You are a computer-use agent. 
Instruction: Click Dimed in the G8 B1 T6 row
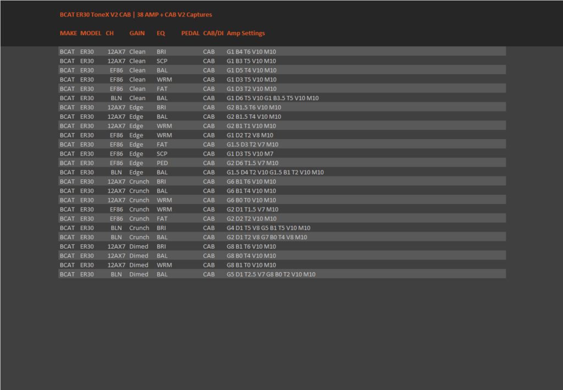point(139,247)
